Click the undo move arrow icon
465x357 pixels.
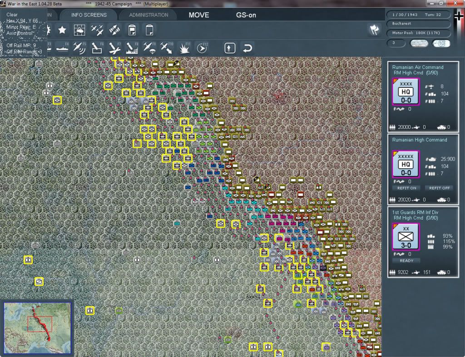(x=247, y=48)
